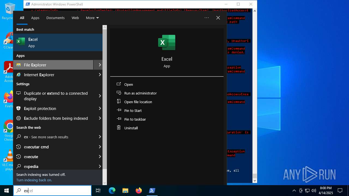
Task: Show hidden system tray icons
Action: click(x=294, y=191)
